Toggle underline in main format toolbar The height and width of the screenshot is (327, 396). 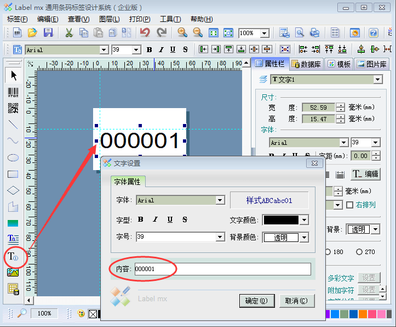173,49
